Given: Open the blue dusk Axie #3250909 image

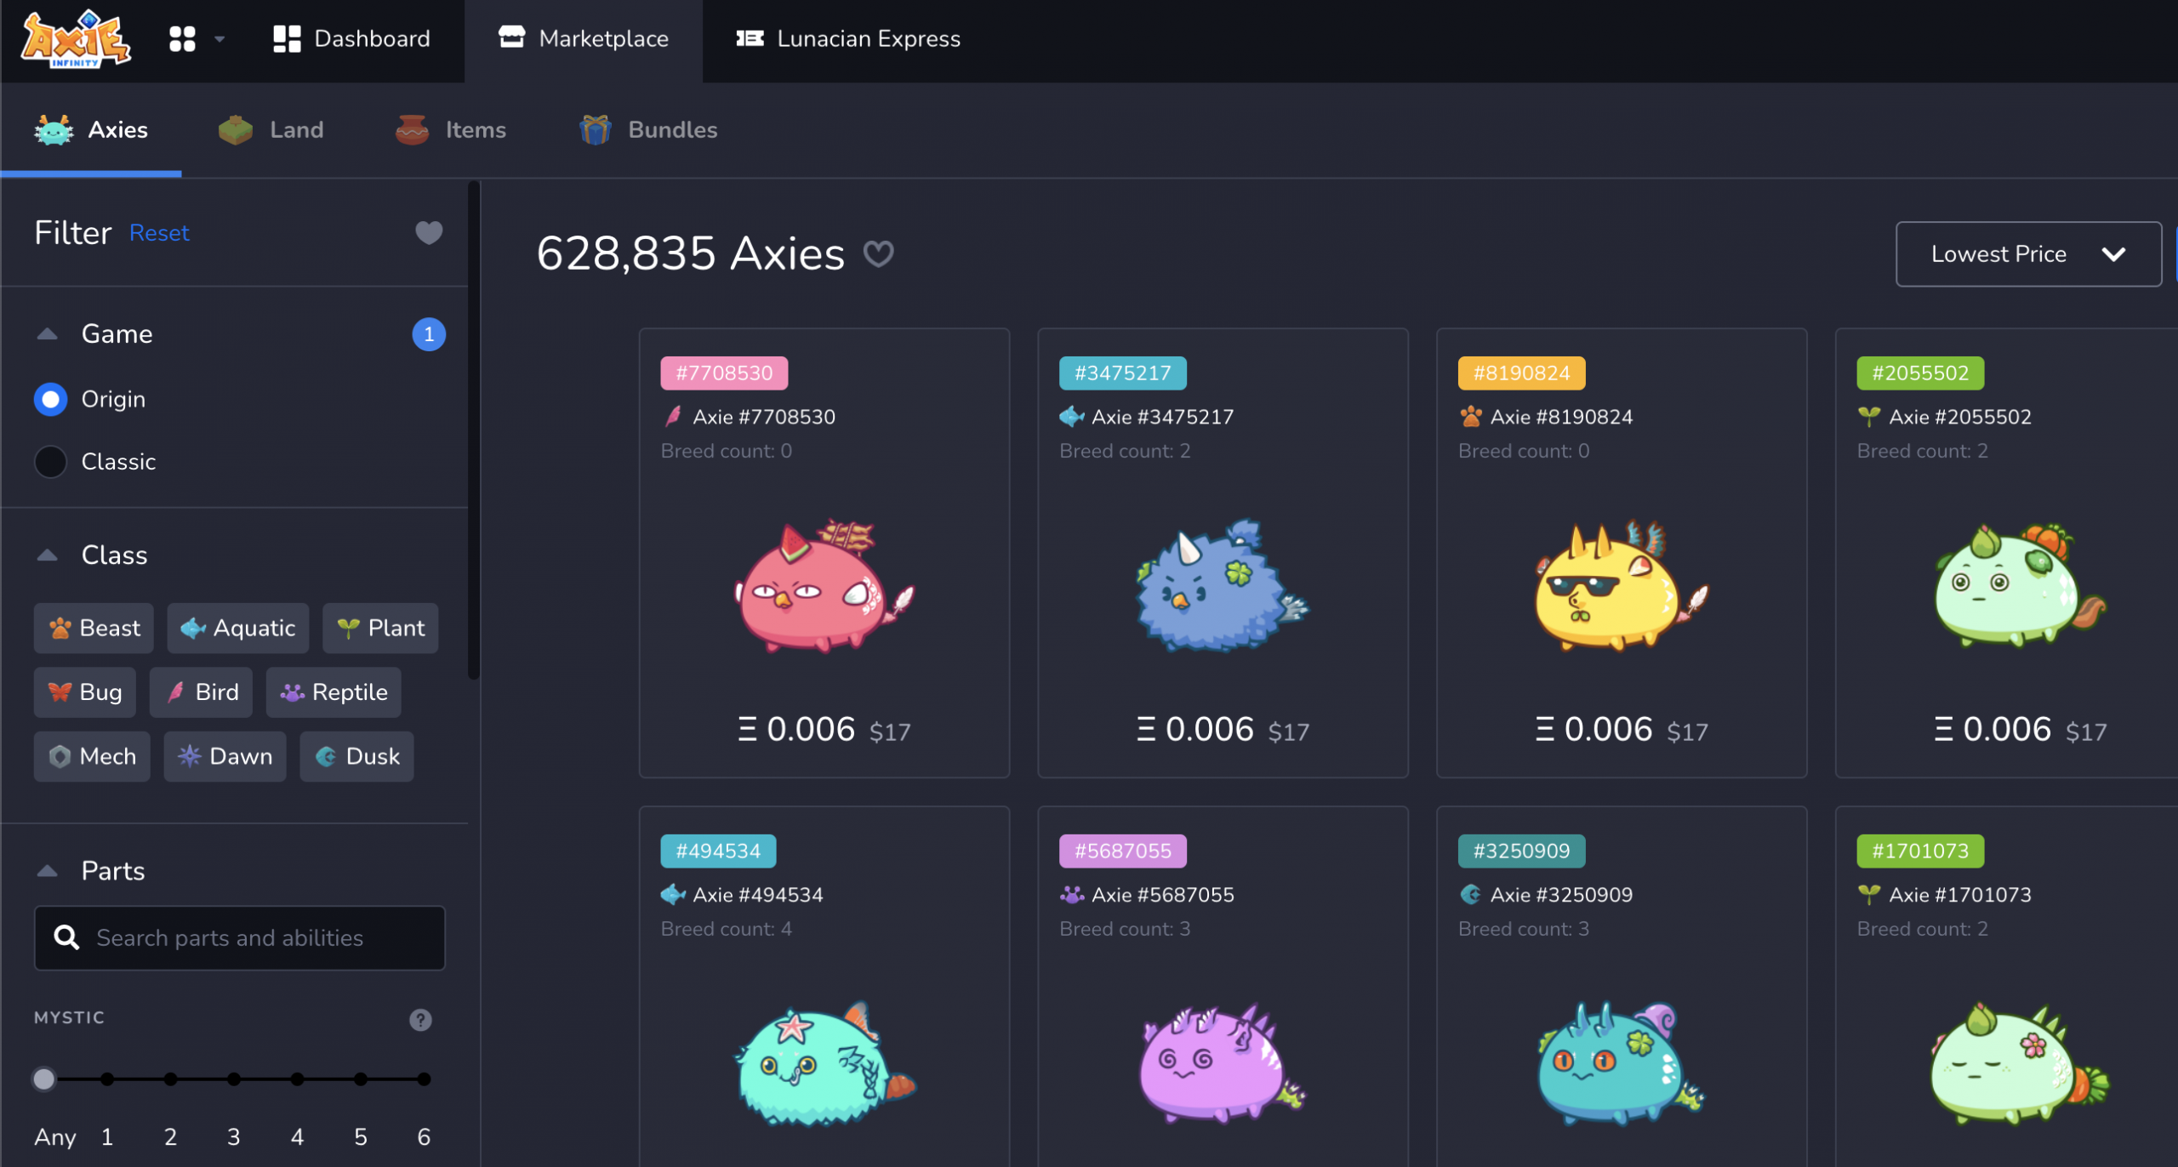Looking at the screenshot, I should 1621,1065.
